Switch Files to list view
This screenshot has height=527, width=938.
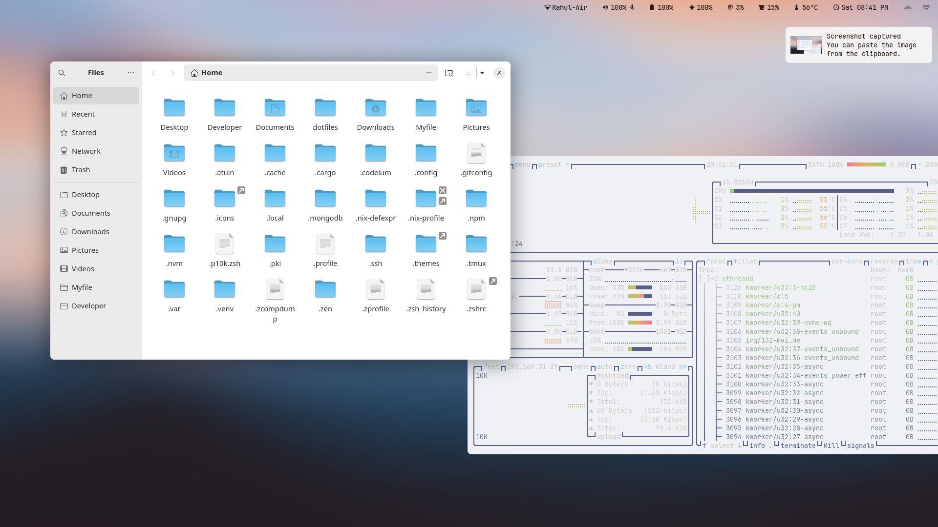coord(468,72)
